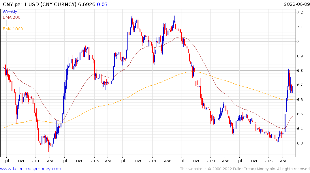Screen dimensions: 310x173
Task: Select the 'EMA 200' legend label
Action: pos(12,17)
